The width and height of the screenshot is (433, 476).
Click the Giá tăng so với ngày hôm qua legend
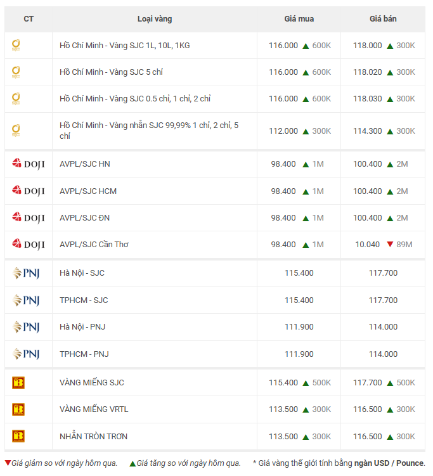point(188,463)
